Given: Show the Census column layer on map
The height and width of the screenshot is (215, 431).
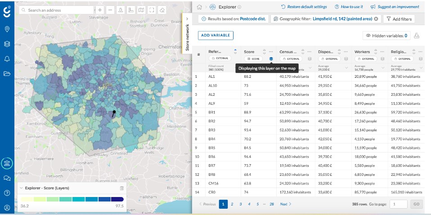Looking at the screenshot, I should tap(310, 58).
